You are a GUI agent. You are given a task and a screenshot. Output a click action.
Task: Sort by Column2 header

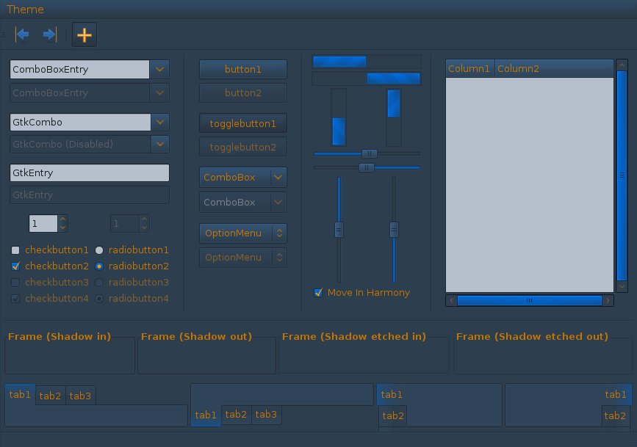click(554, 68)
